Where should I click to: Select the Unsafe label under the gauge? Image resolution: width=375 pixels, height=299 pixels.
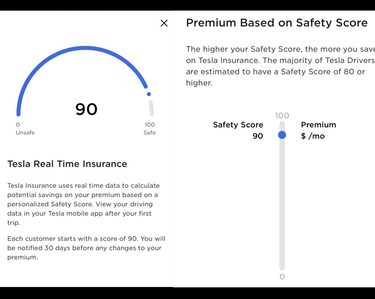(x=25, y=132)
